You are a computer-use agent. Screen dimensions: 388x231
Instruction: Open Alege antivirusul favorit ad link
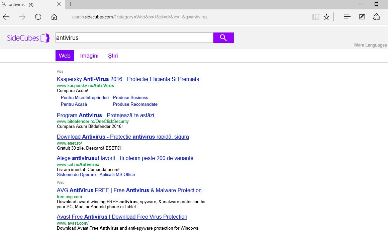pos(125,158)
